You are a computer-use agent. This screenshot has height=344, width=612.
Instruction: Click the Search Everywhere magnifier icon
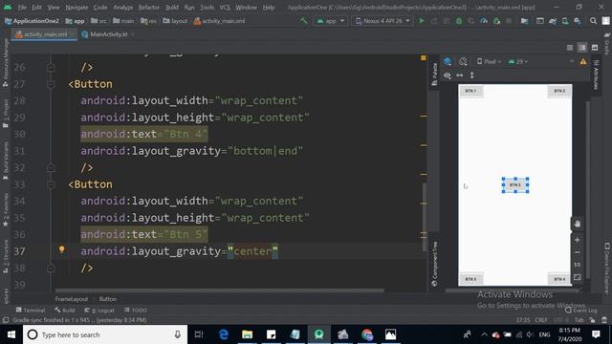(x=593, y=21)
